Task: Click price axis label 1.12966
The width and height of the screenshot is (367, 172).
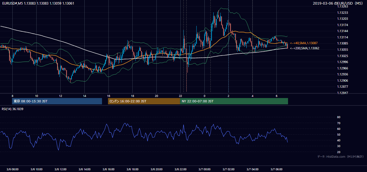Action: 343,68
